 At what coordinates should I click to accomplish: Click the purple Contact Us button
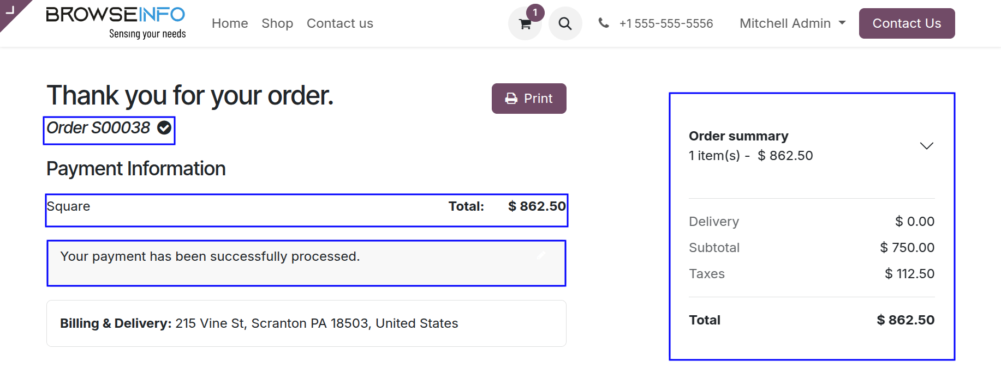tap(907, 23)
